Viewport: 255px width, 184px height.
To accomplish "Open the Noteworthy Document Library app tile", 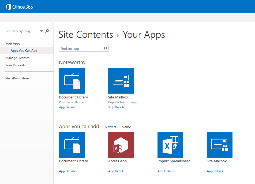I will pos(72,81).
